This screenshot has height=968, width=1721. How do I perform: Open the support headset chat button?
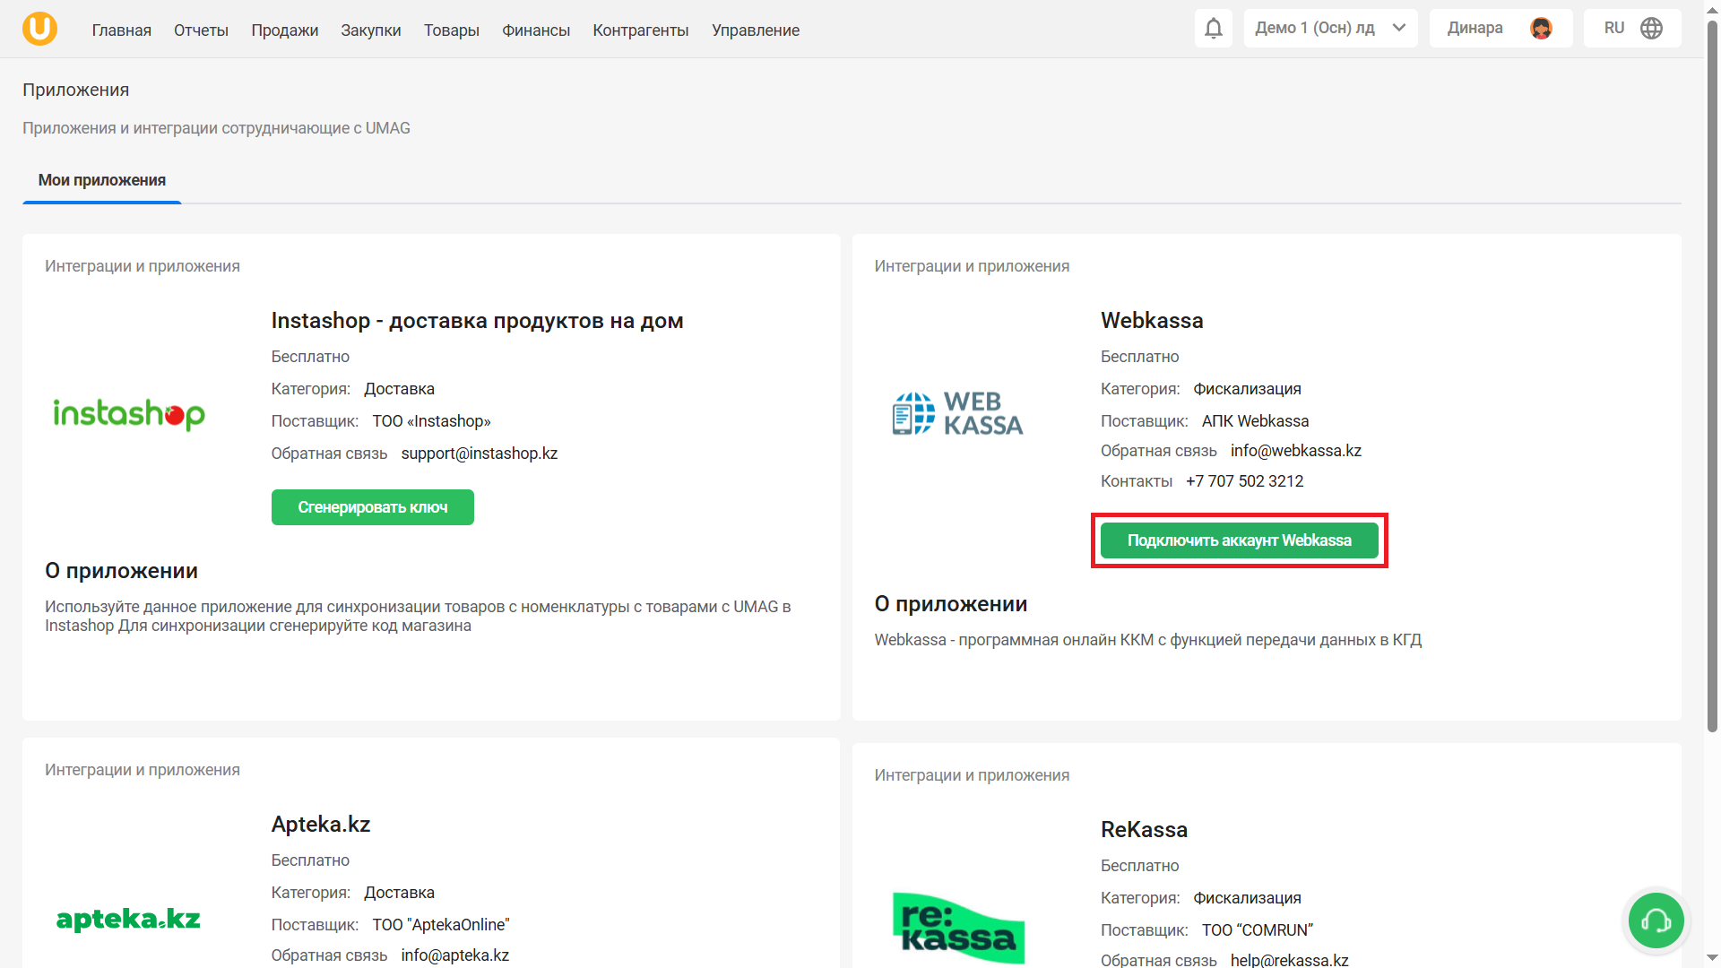point(1656,920)
